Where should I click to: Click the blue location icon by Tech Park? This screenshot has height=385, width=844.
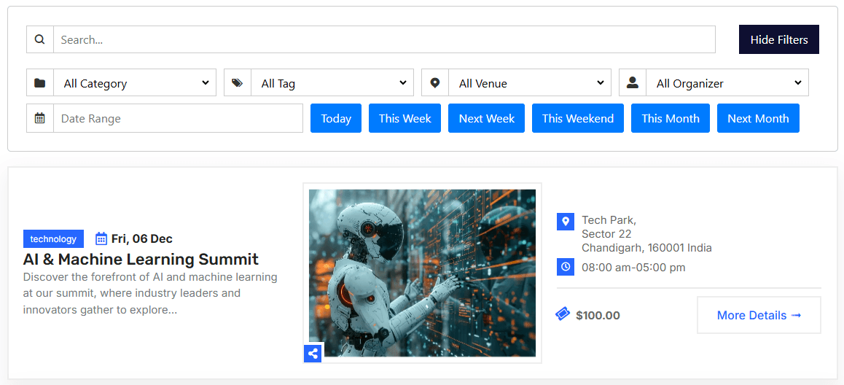point(566,222)
